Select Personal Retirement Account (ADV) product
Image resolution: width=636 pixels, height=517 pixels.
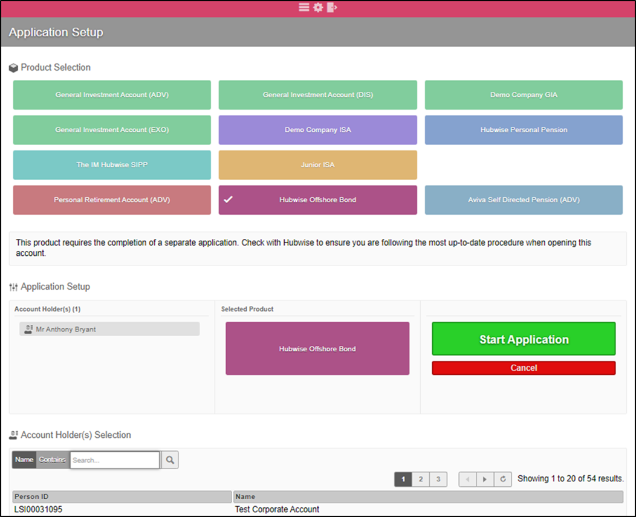pos(112,200)
